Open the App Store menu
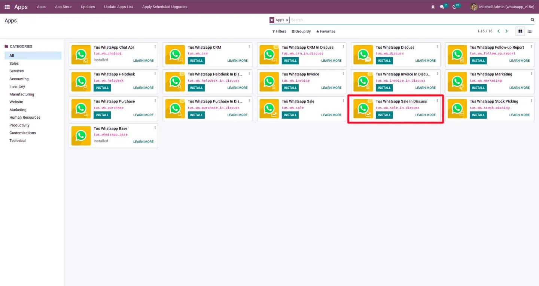The height and width of the screenshot is (286, 539). pyautogui.click(x=63, y=7)
